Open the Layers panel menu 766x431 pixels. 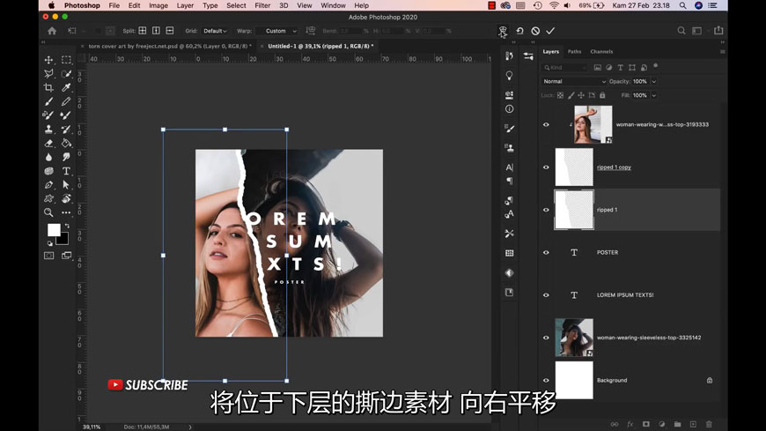point(722,51)
